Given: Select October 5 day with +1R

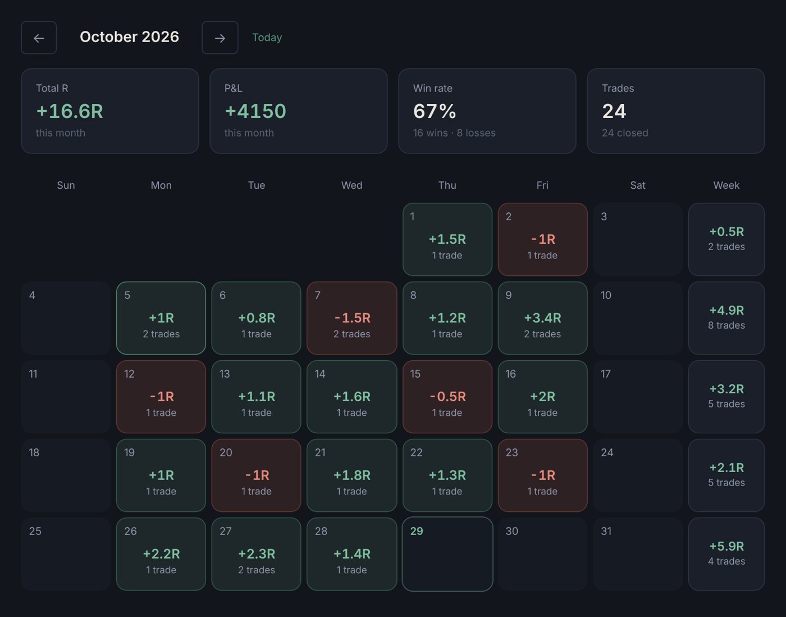Looking at the screenshot, I should pyautogui.click(x=161, y=318).
